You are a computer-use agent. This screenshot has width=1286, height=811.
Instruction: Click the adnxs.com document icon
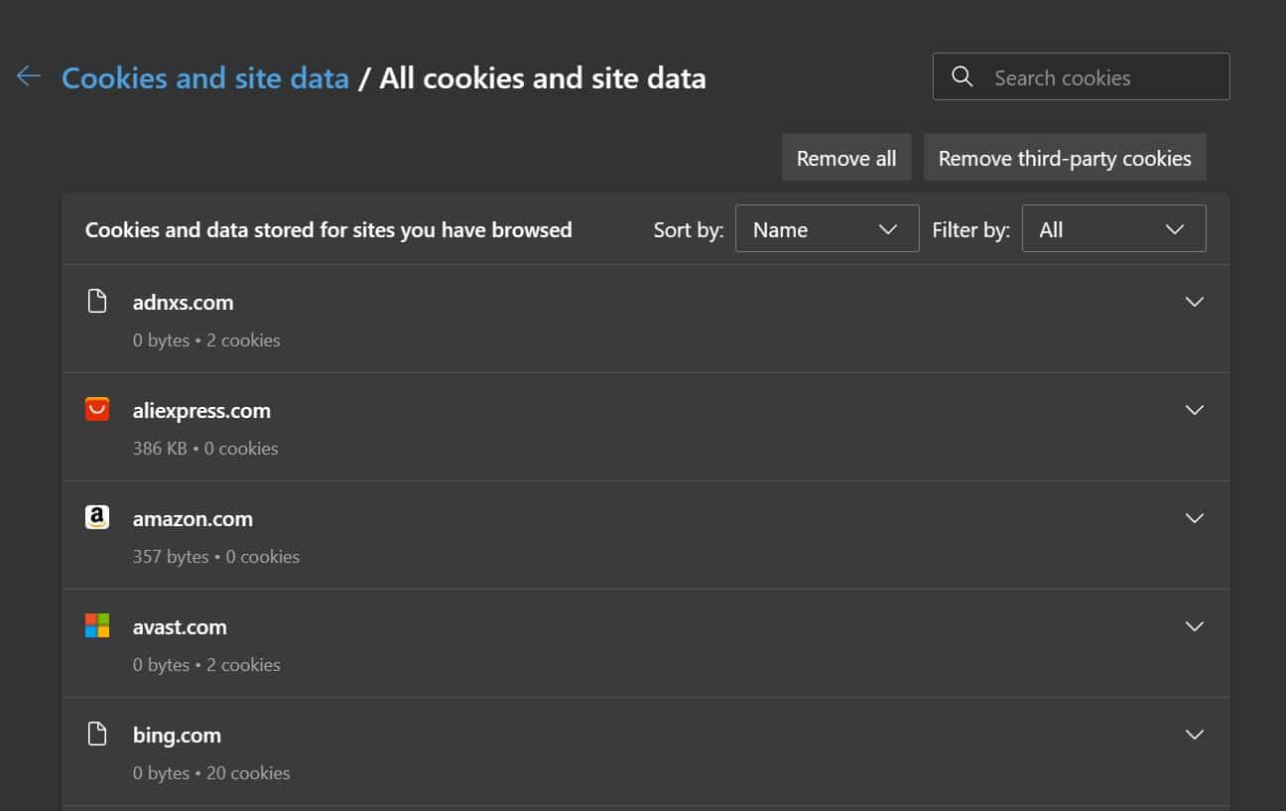[x=97, y=302]
